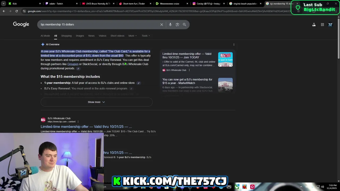Go back with browser back arrow
The image size is (340, 191).
tap(4, 11)
